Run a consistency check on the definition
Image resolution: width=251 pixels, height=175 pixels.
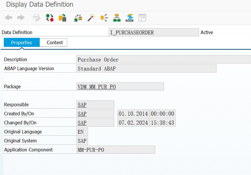[77, 17]
